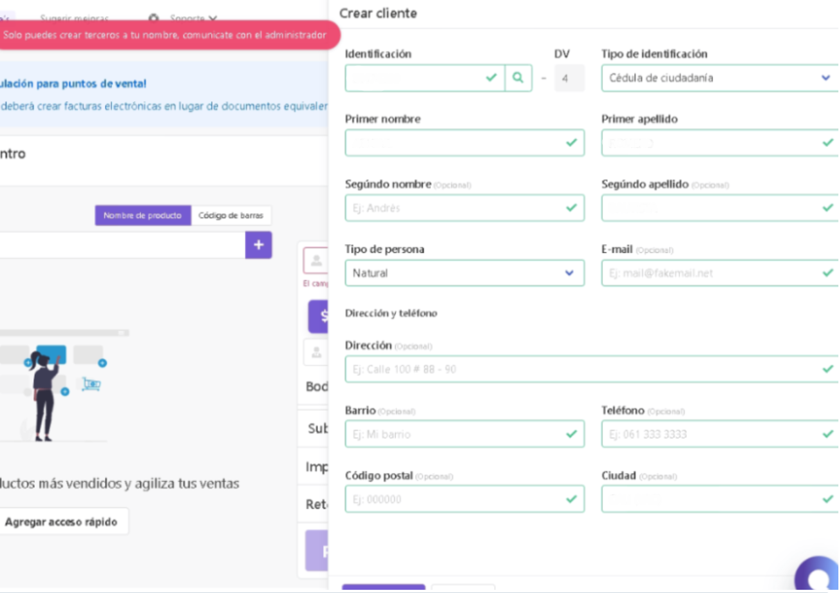Viewport: 839px width, 593px height.
Task: Click the Agregar acceso rápido button
Action: 61,522
